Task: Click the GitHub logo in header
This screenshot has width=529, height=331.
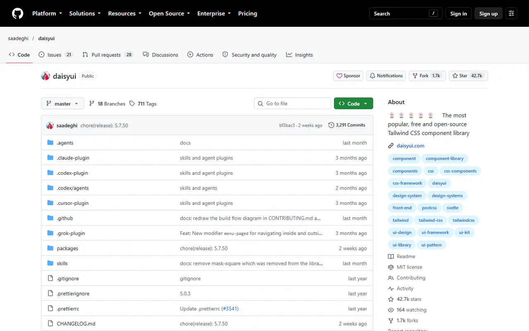Action: [x=18, y=14]
